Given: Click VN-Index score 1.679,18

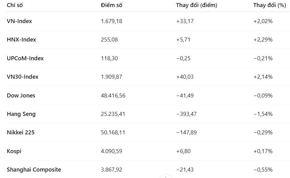Looking at the screenshot, I should (112, 21).
